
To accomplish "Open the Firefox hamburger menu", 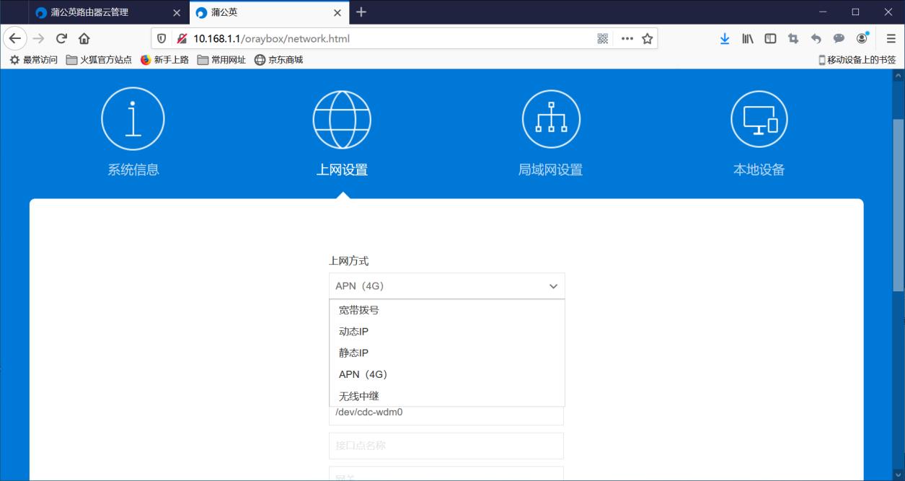I will tap(891, 38).
